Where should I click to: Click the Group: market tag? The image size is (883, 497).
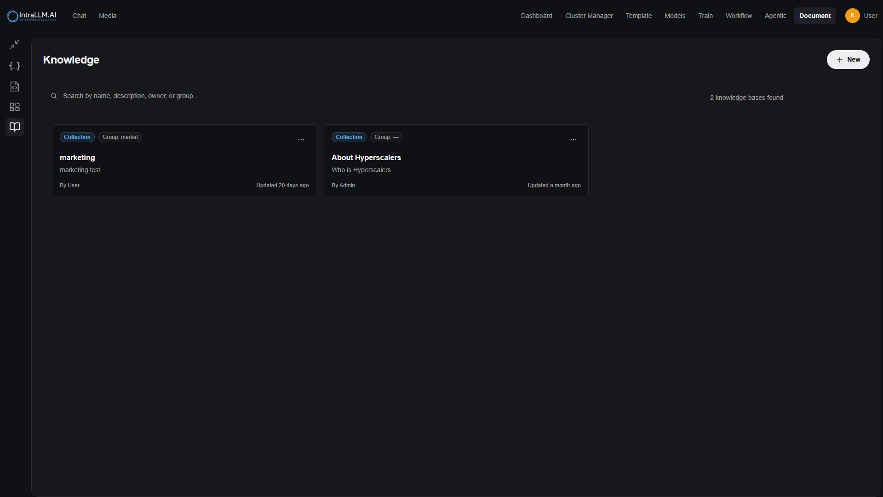[x=120, y=137]
